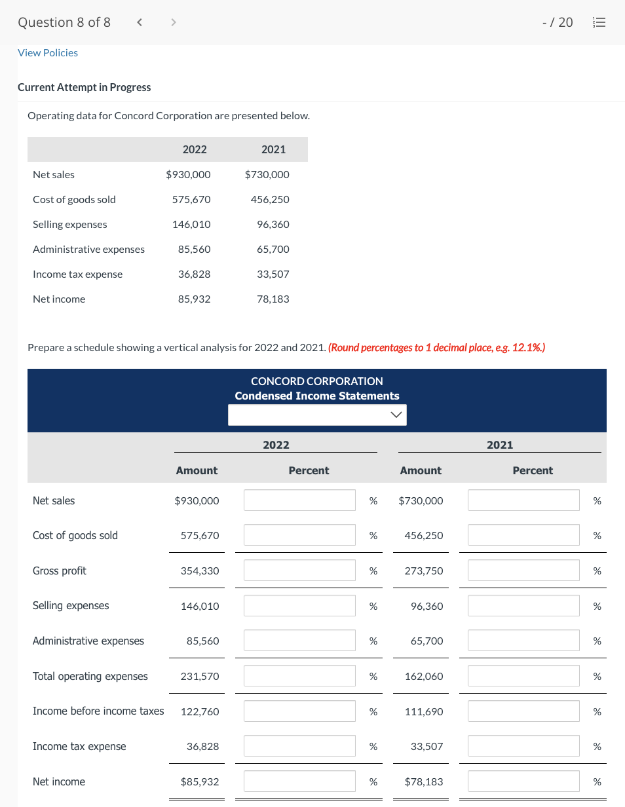Click the dropdown chevron under Condensed Income Statements

point(396,415)
